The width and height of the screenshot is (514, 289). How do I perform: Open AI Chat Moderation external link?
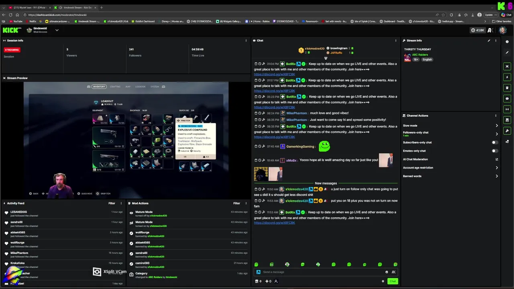[497, 159]
